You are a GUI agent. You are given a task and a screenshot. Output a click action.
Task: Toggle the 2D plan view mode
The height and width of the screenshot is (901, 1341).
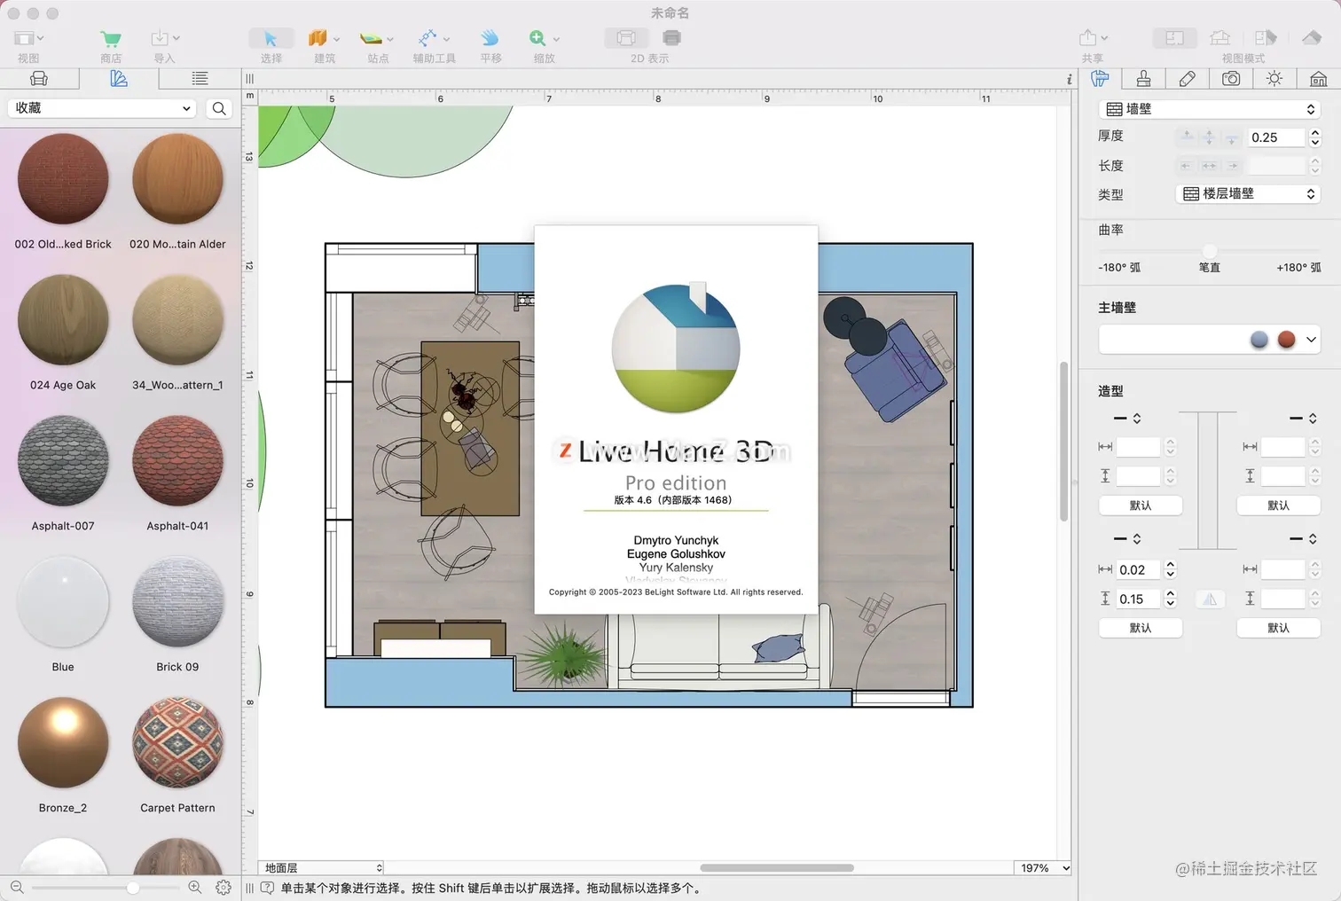(1174, 38)
